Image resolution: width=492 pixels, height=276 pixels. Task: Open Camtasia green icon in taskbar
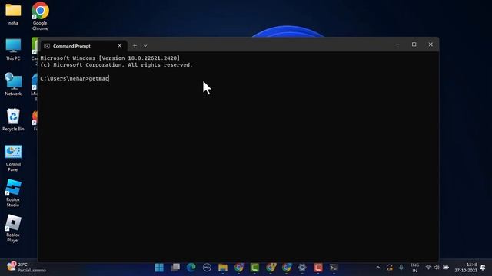(254, 268)
